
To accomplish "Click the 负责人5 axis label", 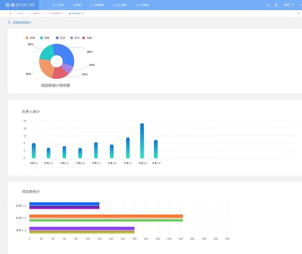I will 96,163.
